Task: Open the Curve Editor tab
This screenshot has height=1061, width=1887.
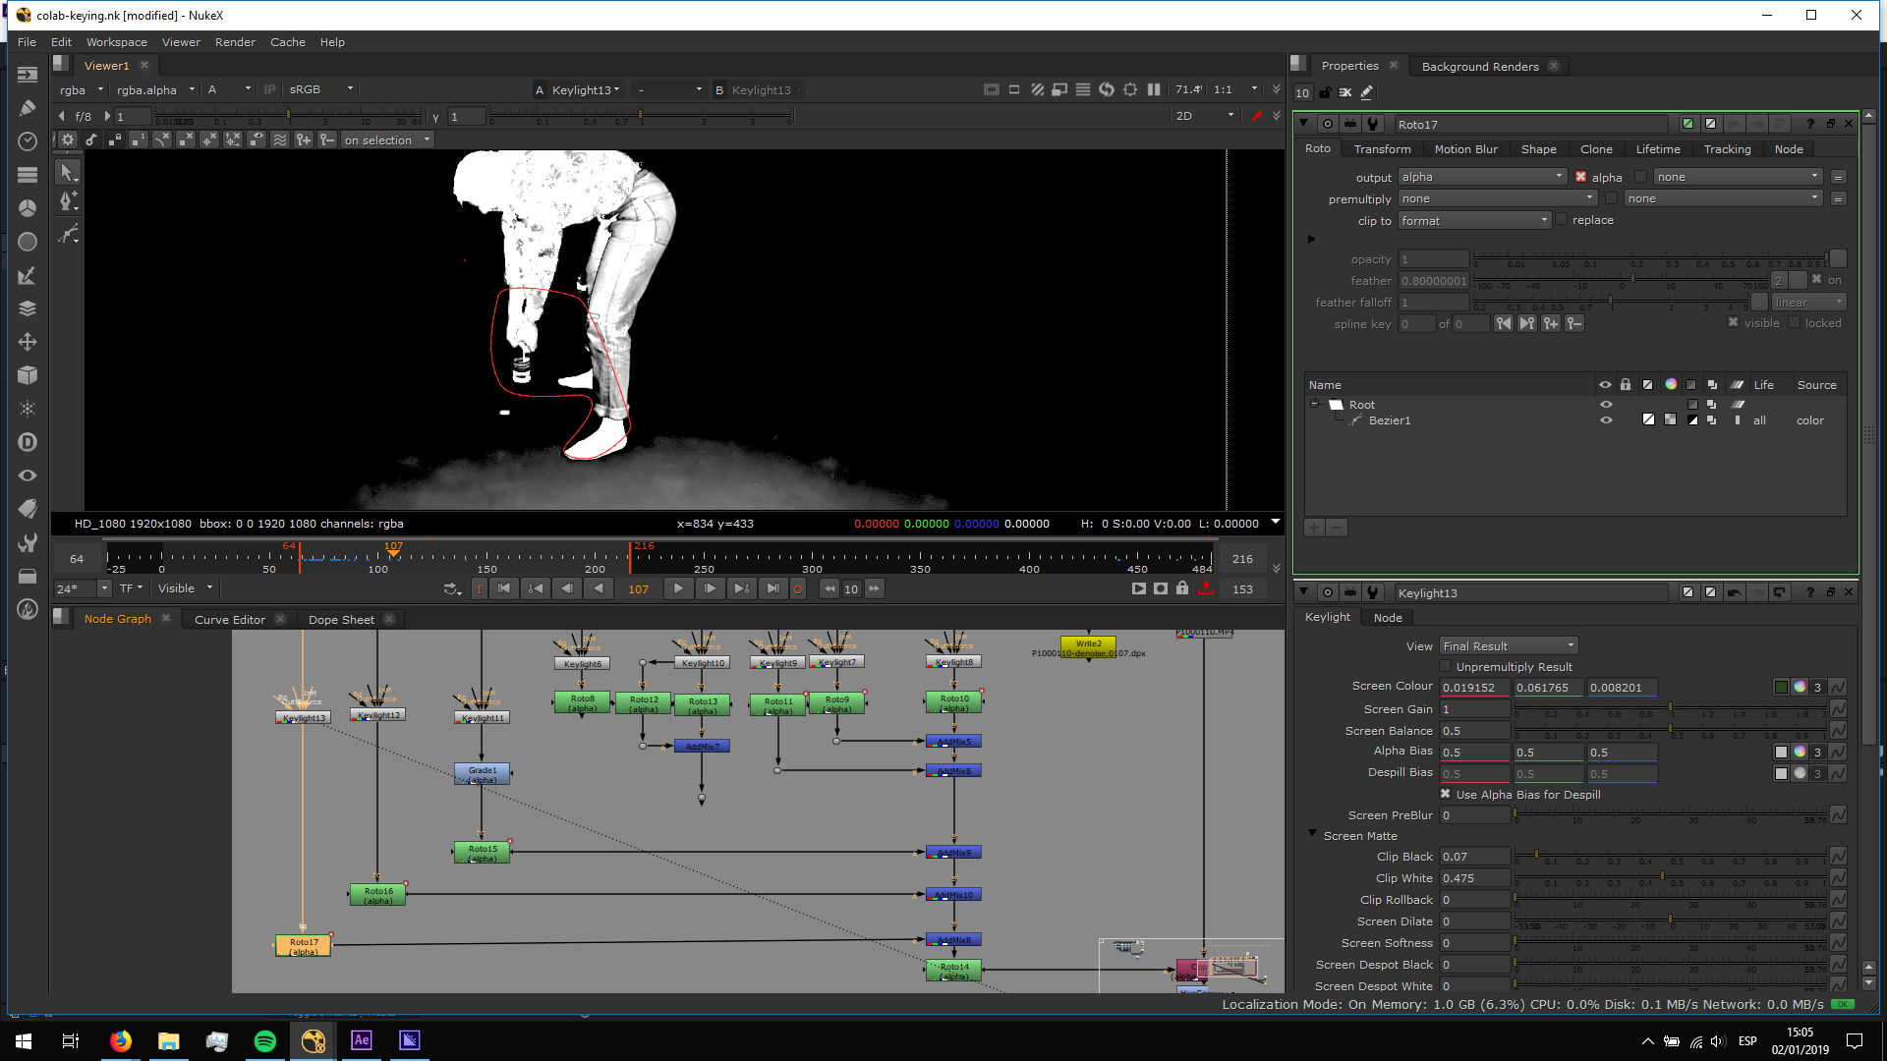Action: click(229, 620)
